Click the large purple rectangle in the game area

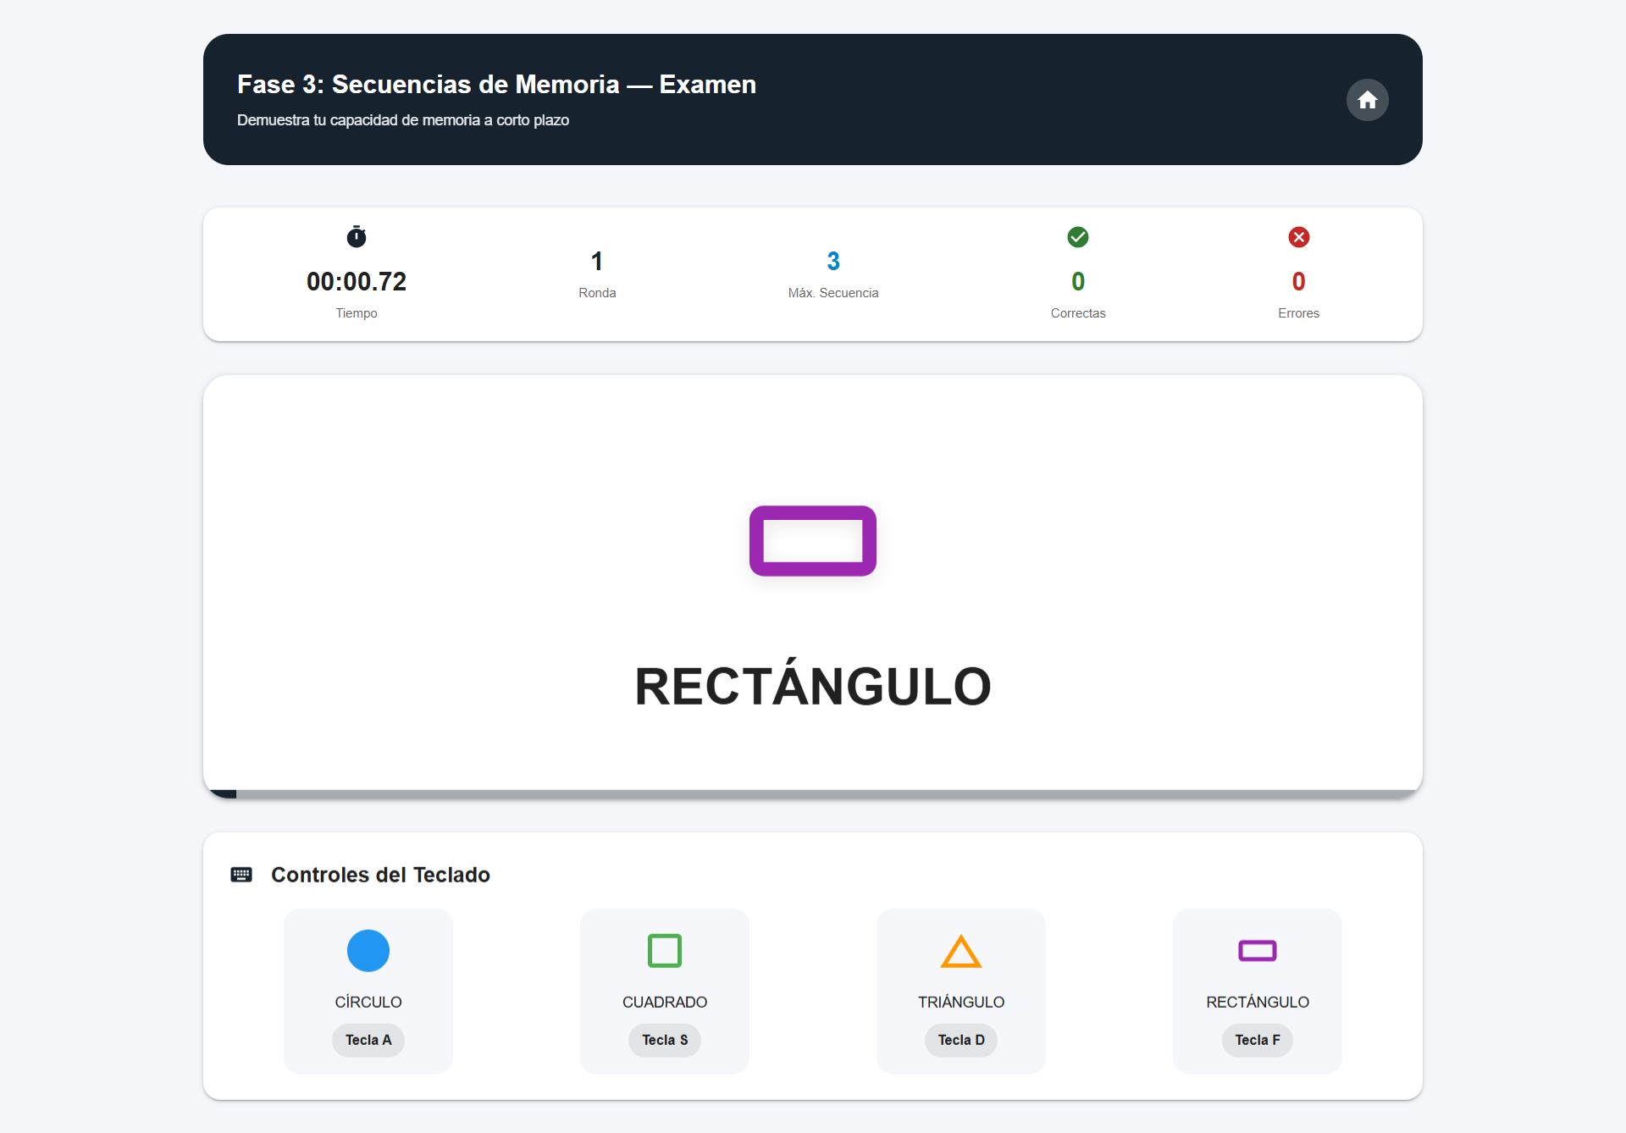(x=812, y=540)
